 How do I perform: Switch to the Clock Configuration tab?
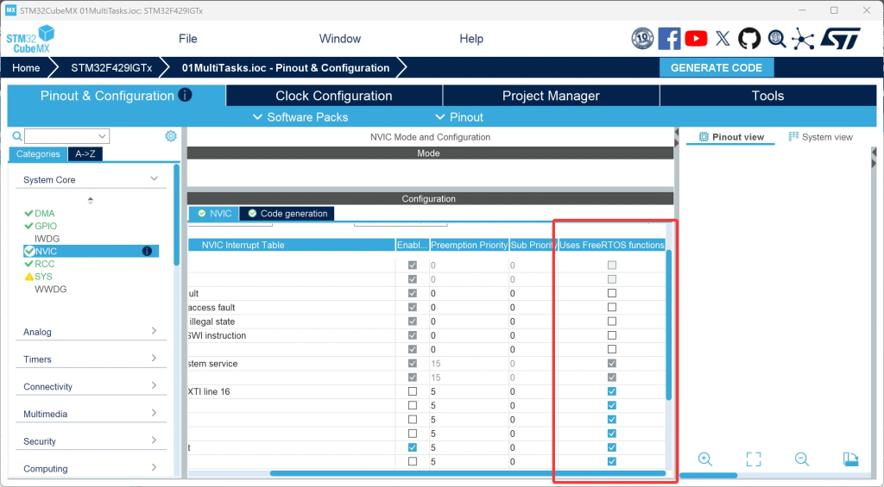pyautogui.click(x=334, y=96)
